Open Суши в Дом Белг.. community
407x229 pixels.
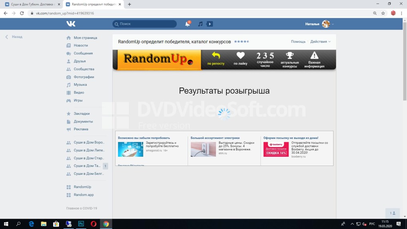[x=89, y=174]
